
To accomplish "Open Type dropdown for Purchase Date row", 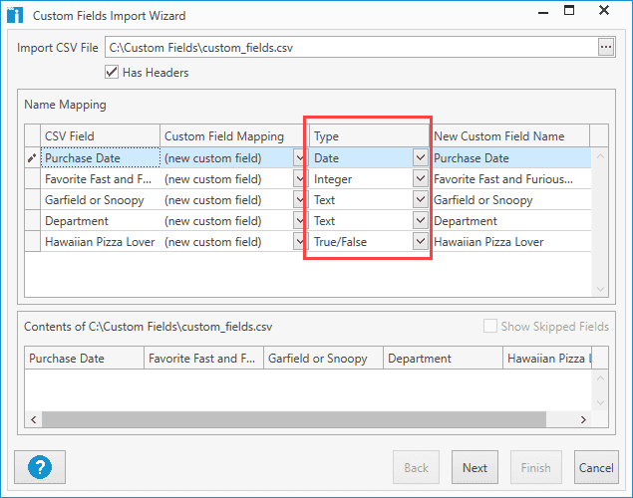I will click(x=421, y=157).
